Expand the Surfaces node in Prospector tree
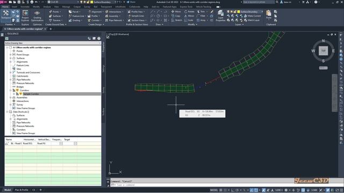The width and height of the screenshot is (344, 193). [x=11, y=58]
